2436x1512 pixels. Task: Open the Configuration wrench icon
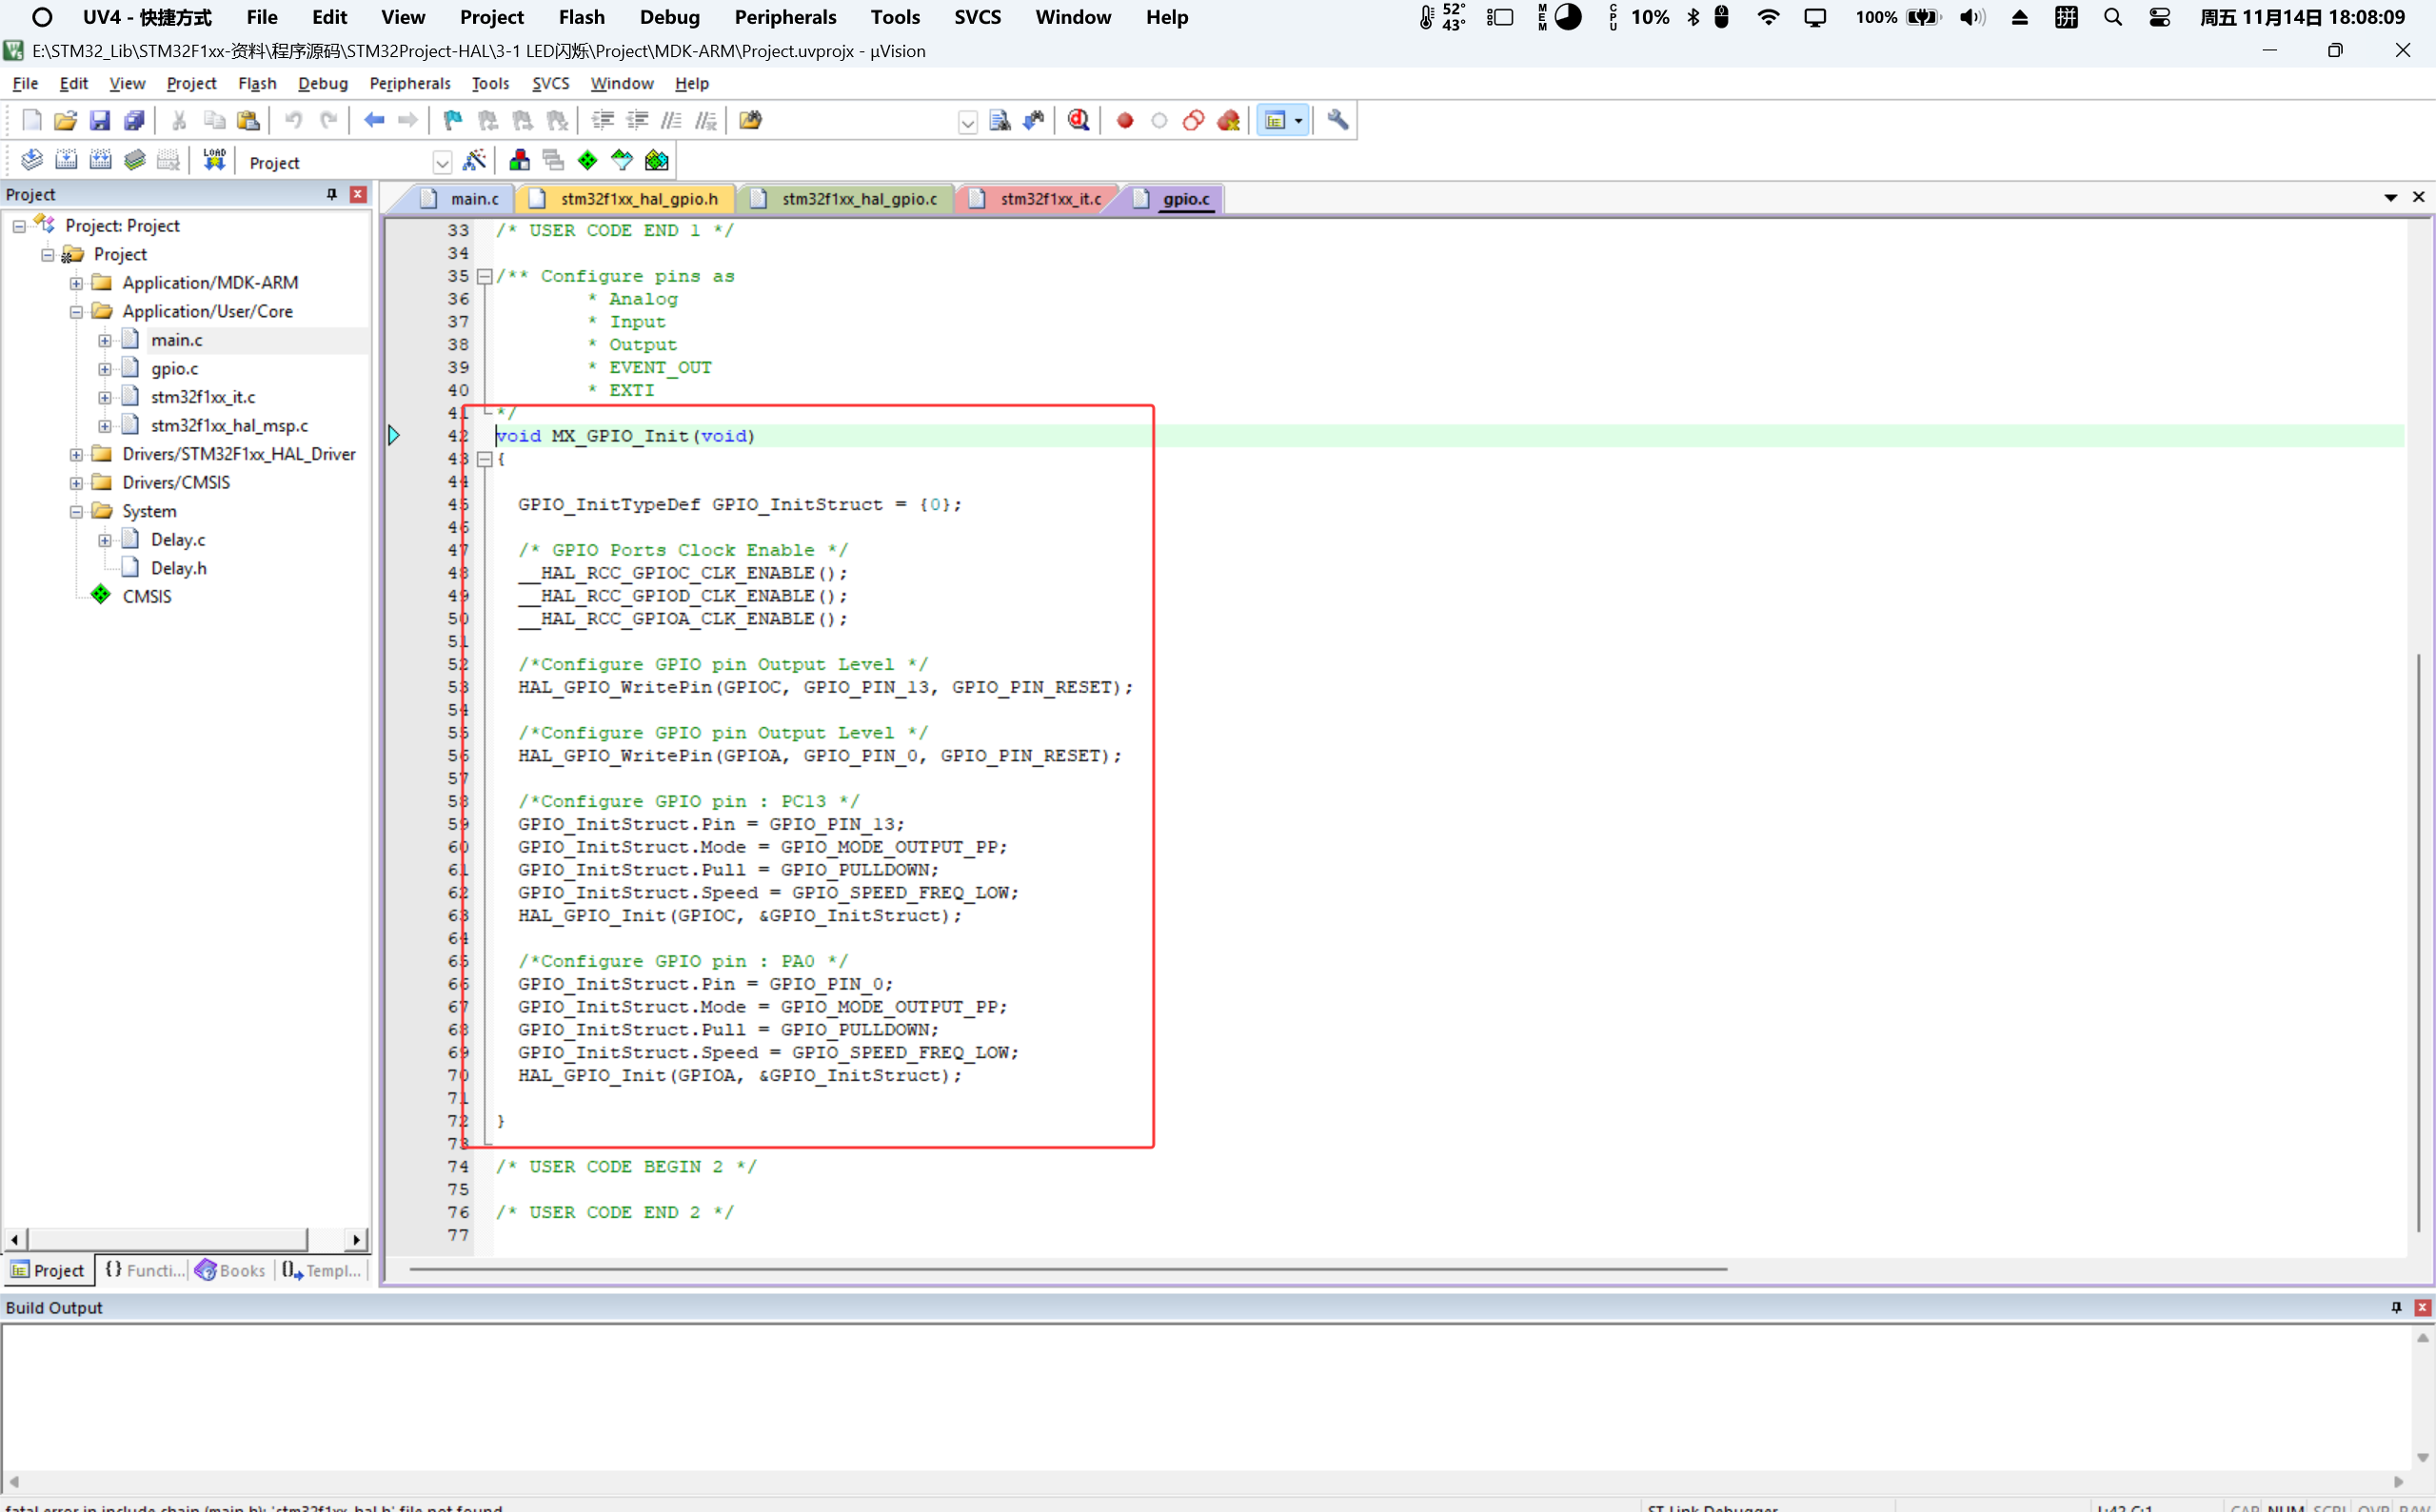tap(1337, 120)
